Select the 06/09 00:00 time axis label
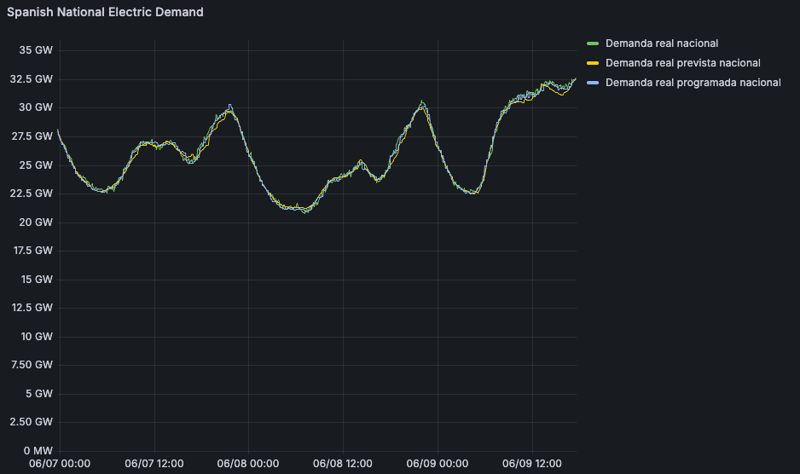Viewport: 800px width, 474px height. tap(438, 464)
